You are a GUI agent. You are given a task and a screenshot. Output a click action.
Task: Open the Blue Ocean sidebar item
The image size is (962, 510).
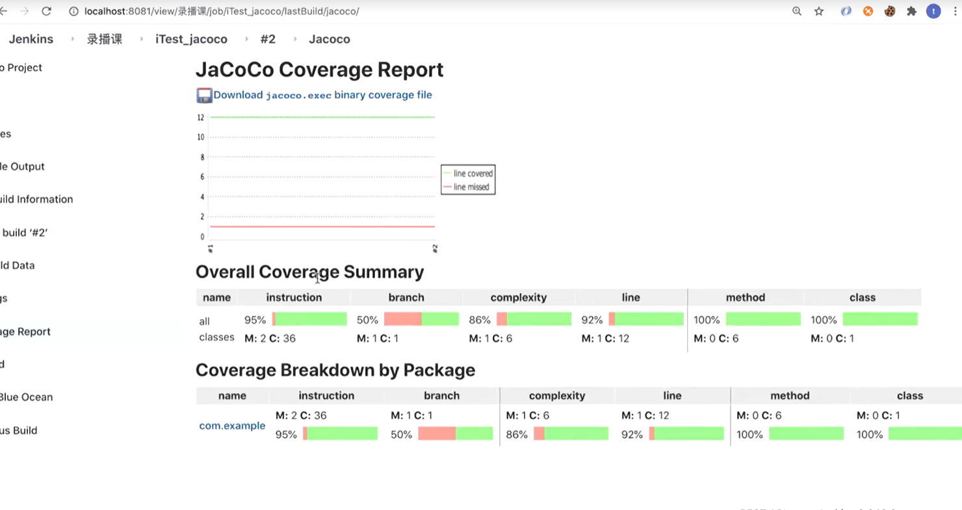click(x=27, y=397)
